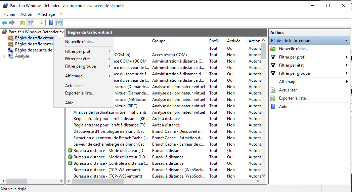The width and height of the screenshot is (352, 192).
Task: Expand Filtrer par profil arrow in Actions pane
Action: tap(347, 57)
